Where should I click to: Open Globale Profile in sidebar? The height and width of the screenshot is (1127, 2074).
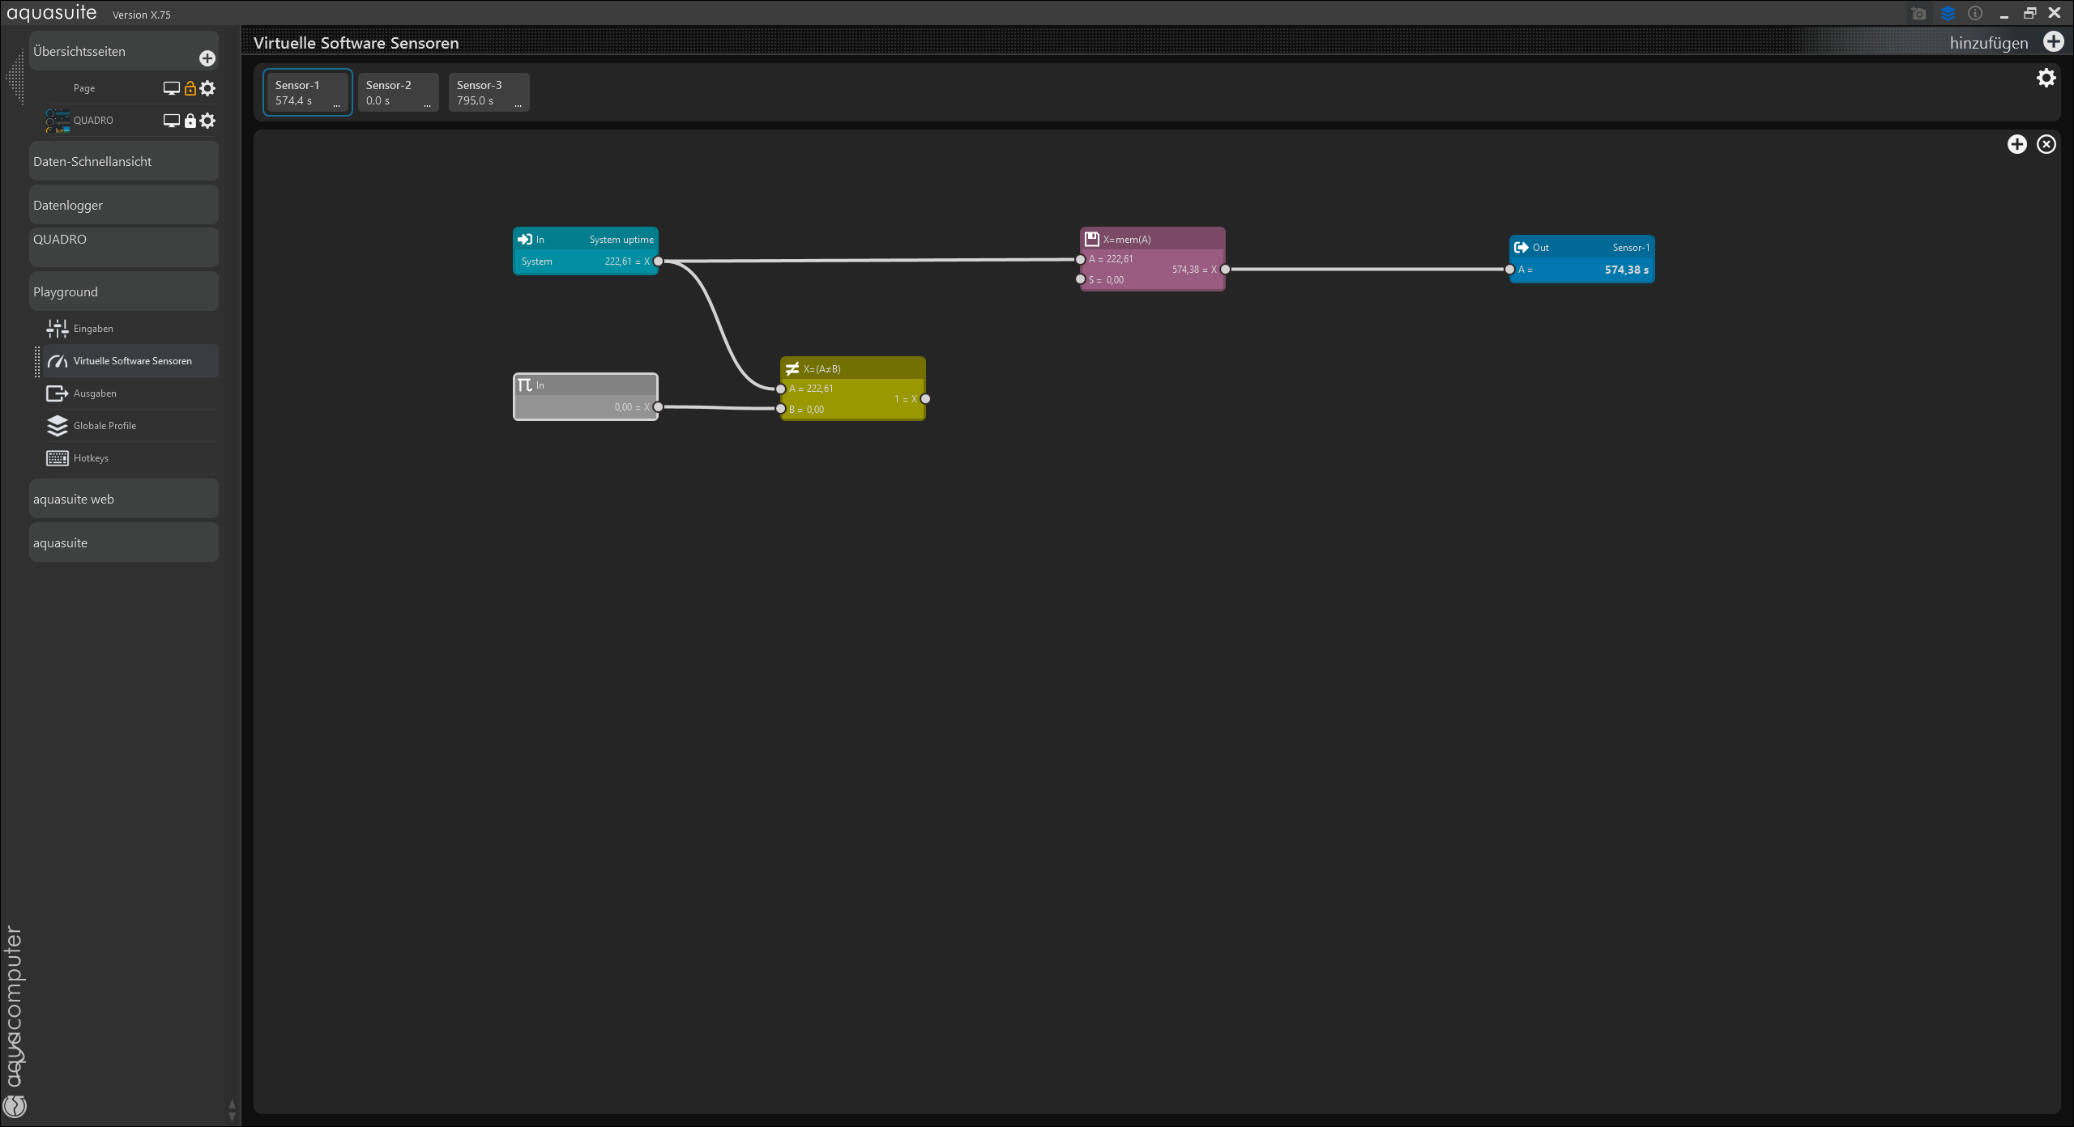pos(105,426)
